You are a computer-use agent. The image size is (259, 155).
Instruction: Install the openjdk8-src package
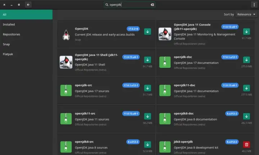147,145
